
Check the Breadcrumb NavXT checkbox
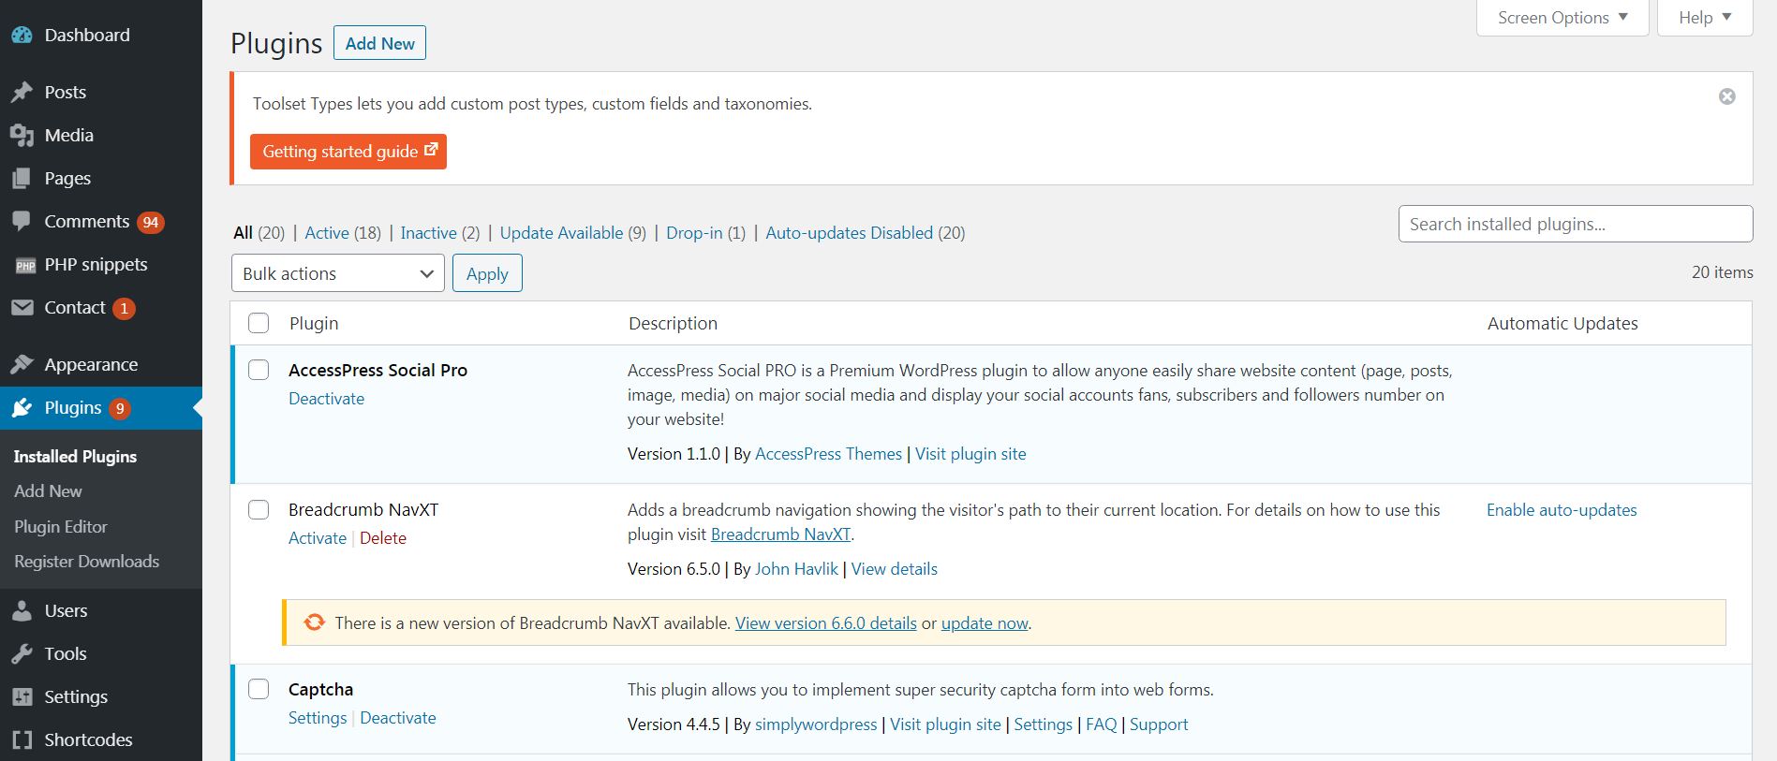259,509
